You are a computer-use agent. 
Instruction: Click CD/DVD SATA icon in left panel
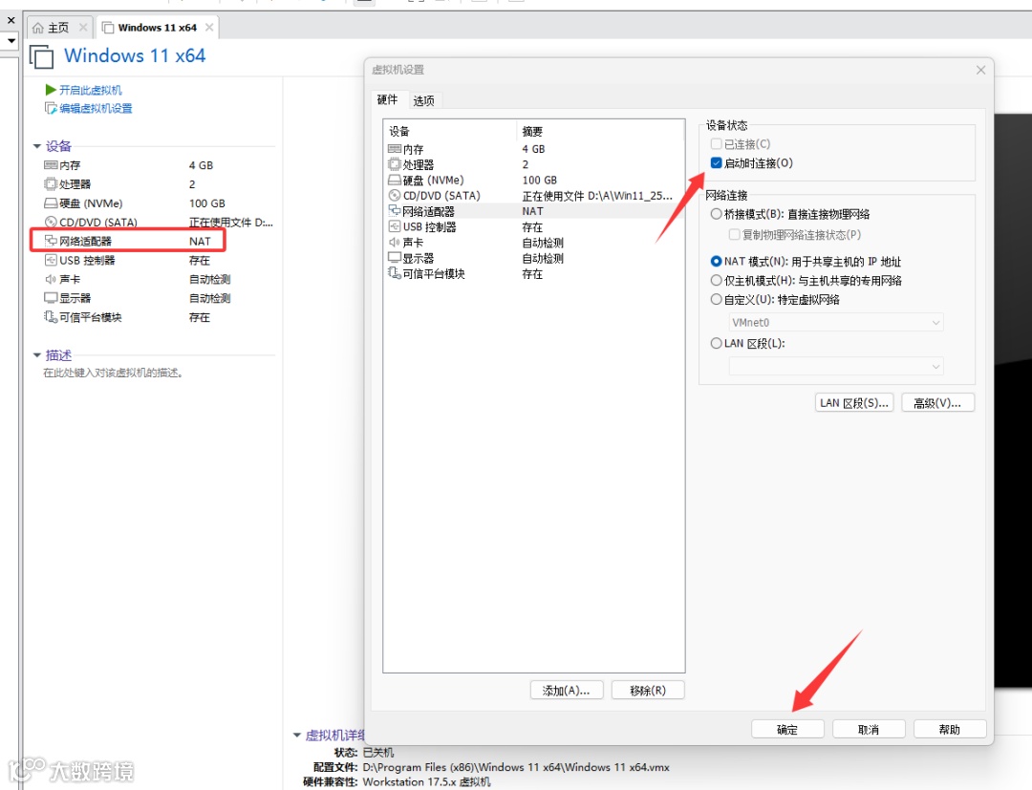[x=51, y=223]
